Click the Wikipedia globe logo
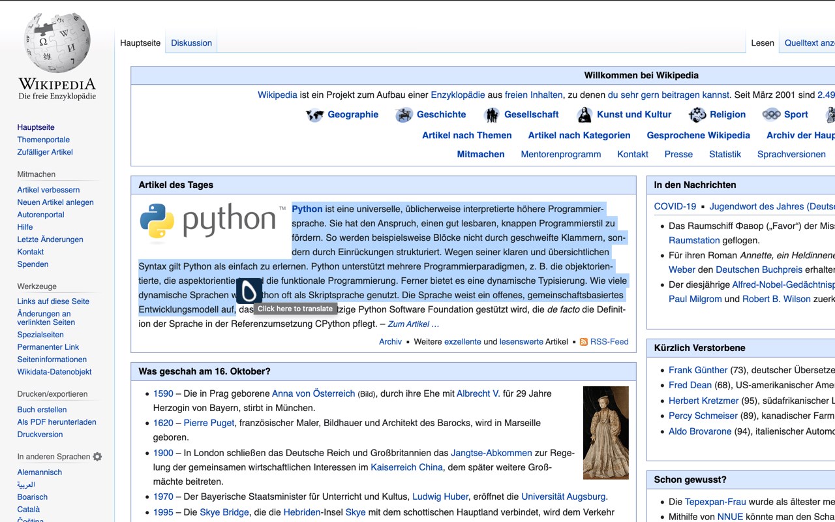Viewport: 835px width, 522px height. [x=57, y=42]
